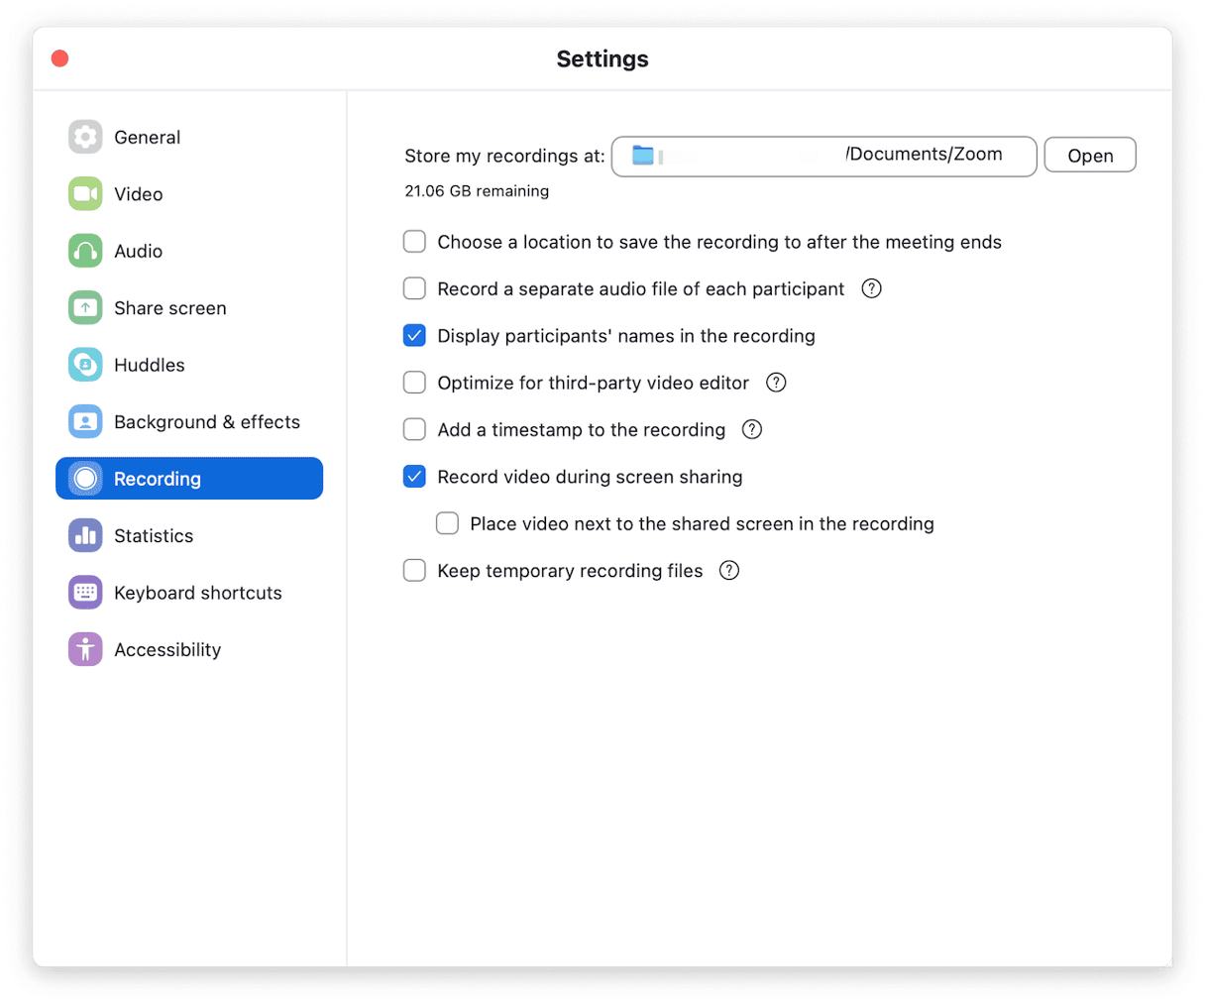1205x1005 pixels.
Task: Click the Share screen arrow icon
Action: 85,308
